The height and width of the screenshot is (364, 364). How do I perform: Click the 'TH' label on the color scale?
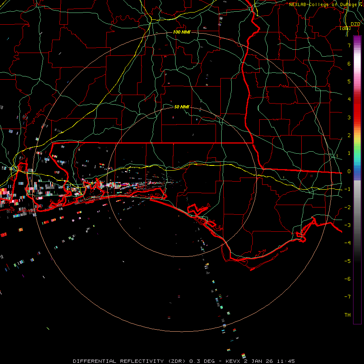coord(347,315)
